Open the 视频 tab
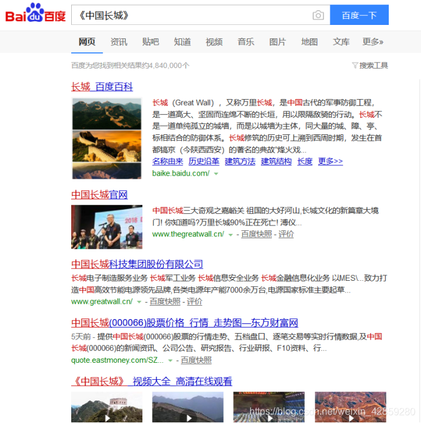 click(x=214, y=42)
